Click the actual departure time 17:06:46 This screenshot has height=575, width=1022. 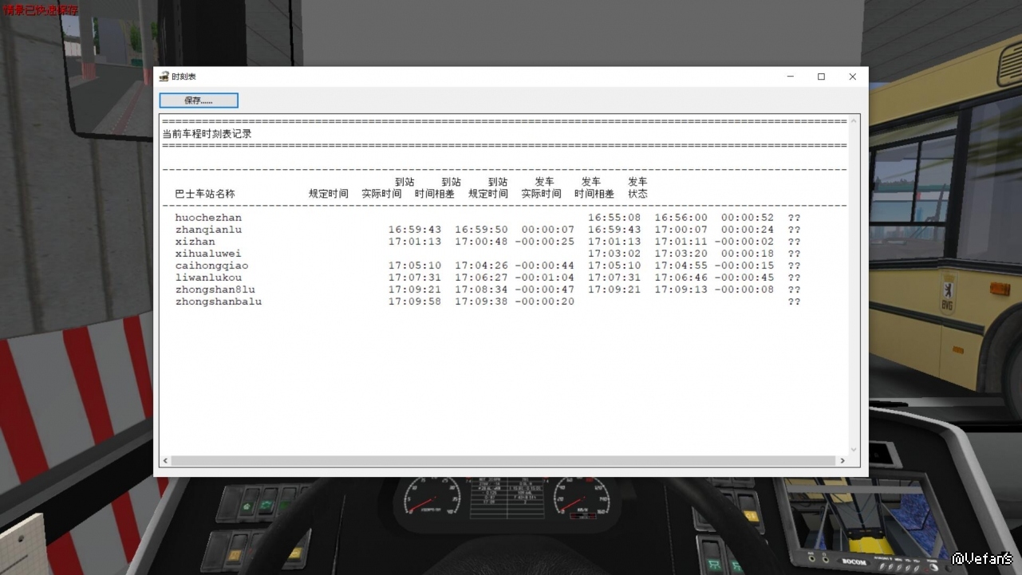(681, 278)
